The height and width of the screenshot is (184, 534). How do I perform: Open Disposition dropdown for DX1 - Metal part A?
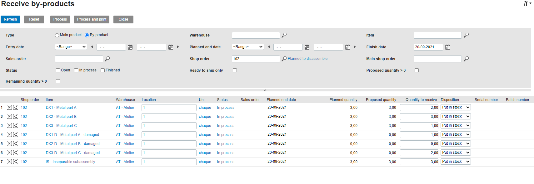pyautogui.click(x=456, y=107)
